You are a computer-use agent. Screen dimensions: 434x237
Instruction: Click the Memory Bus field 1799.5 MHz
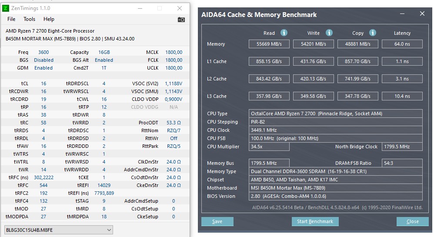(269, 164)
